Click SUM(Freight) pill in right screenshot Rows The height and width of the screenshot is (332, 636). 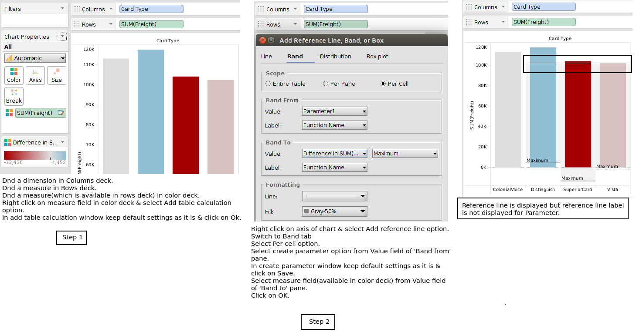[x=544, y=22]
